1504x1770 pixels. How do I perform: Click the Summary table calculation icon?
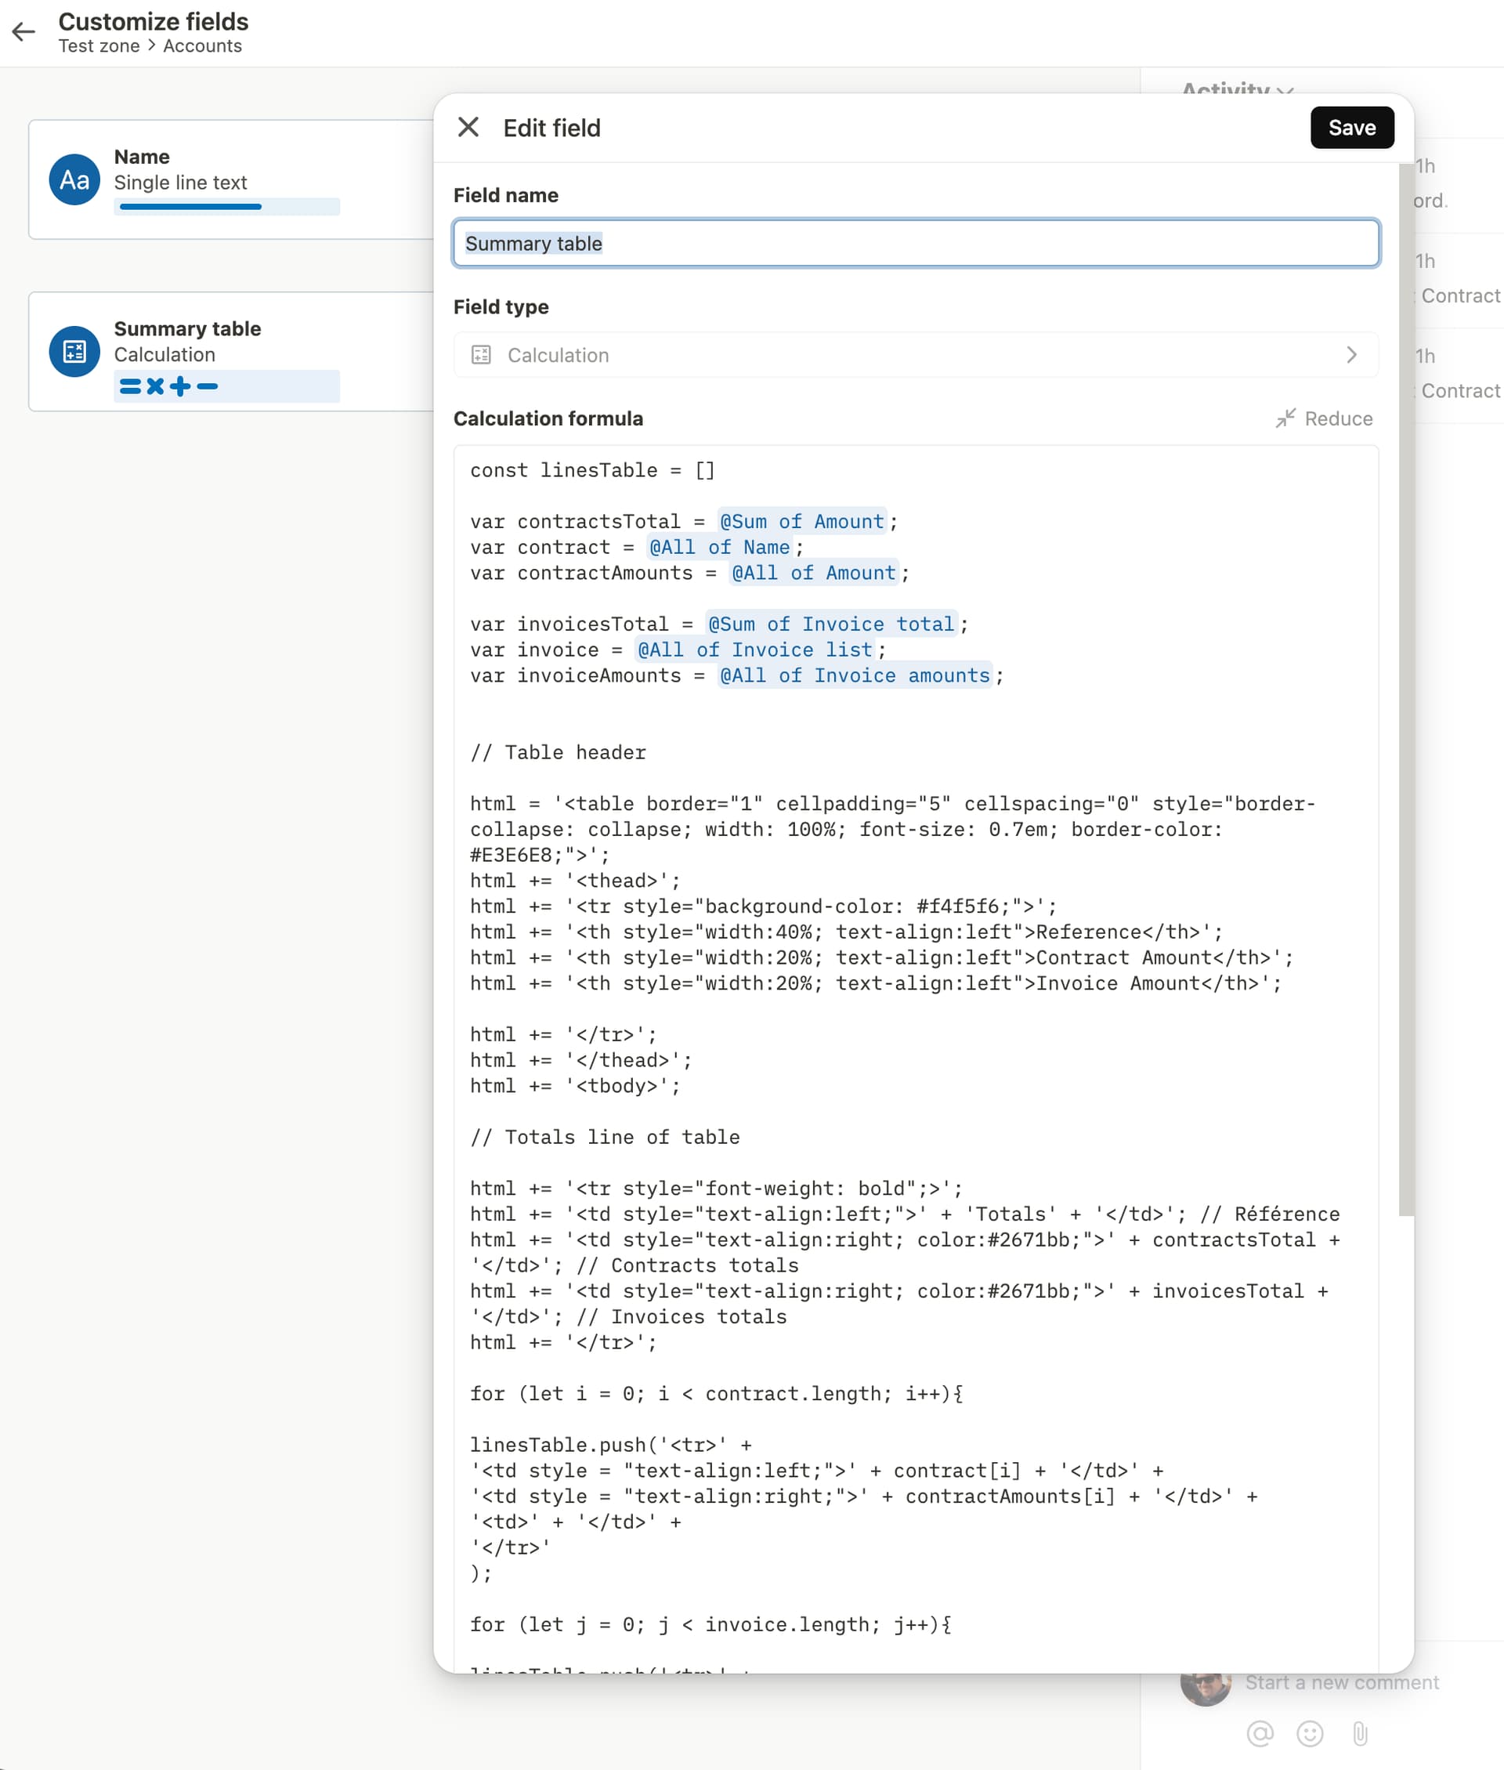(x=74, y=352)
